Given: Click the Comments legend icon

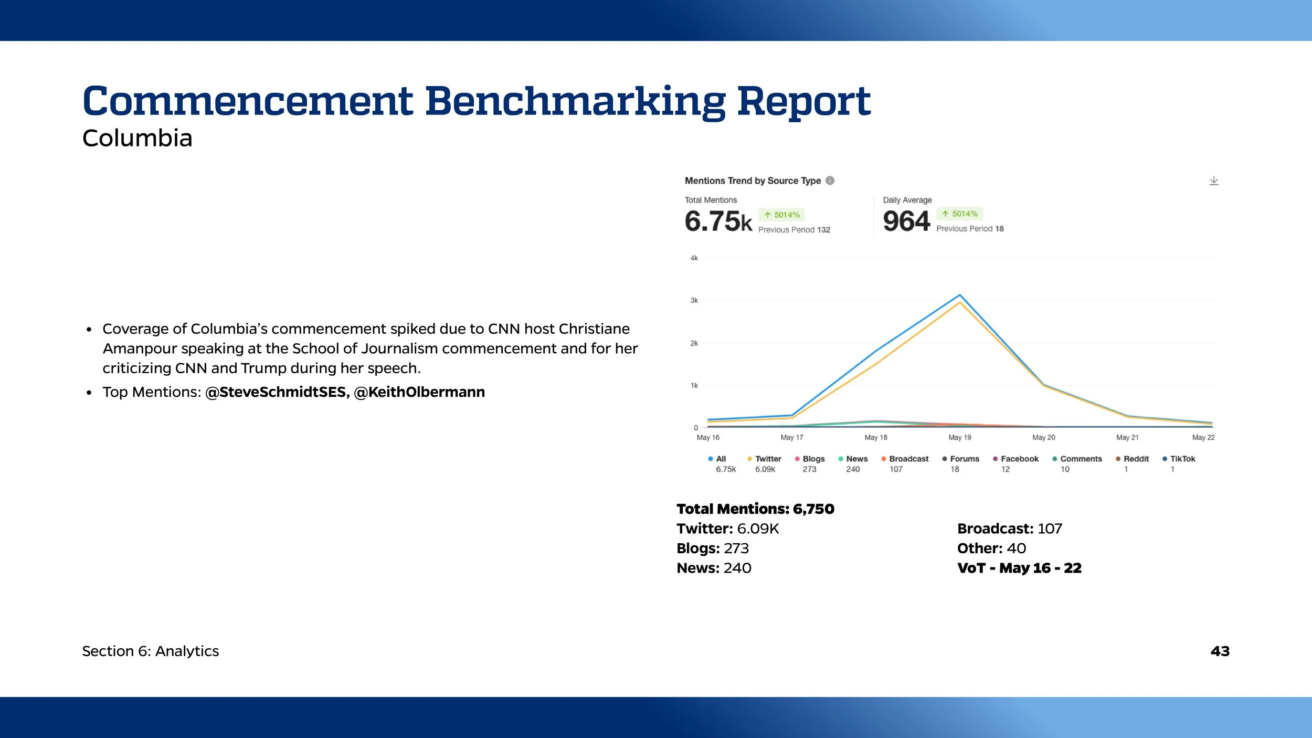Looking at the screenshot, I should [x=1055, y=459].
